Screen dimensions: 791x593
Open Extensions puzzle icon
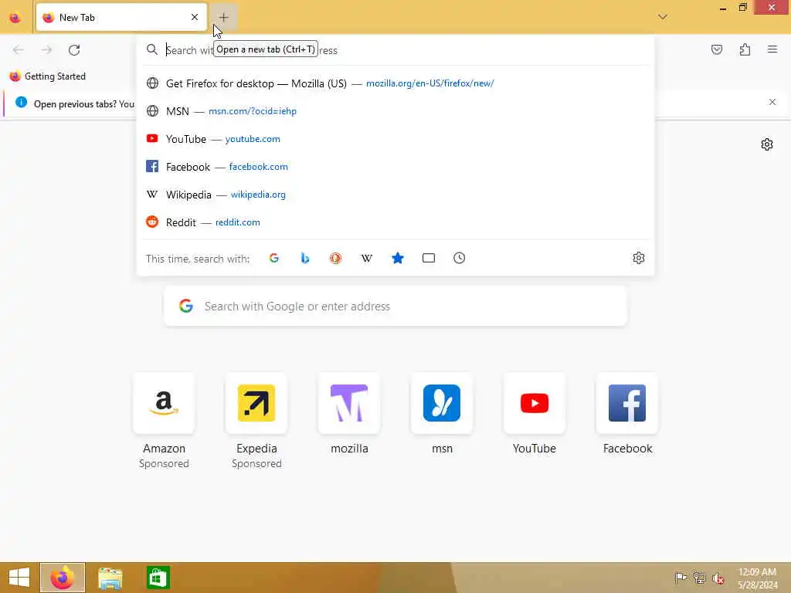pyautogui.click(x=745, y=49)
